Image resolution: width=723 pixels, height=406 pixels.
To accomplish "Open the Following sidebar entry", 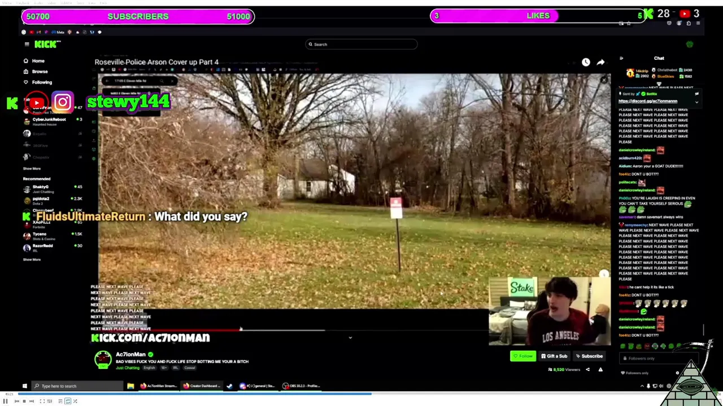I will click(x=37, y=82).
